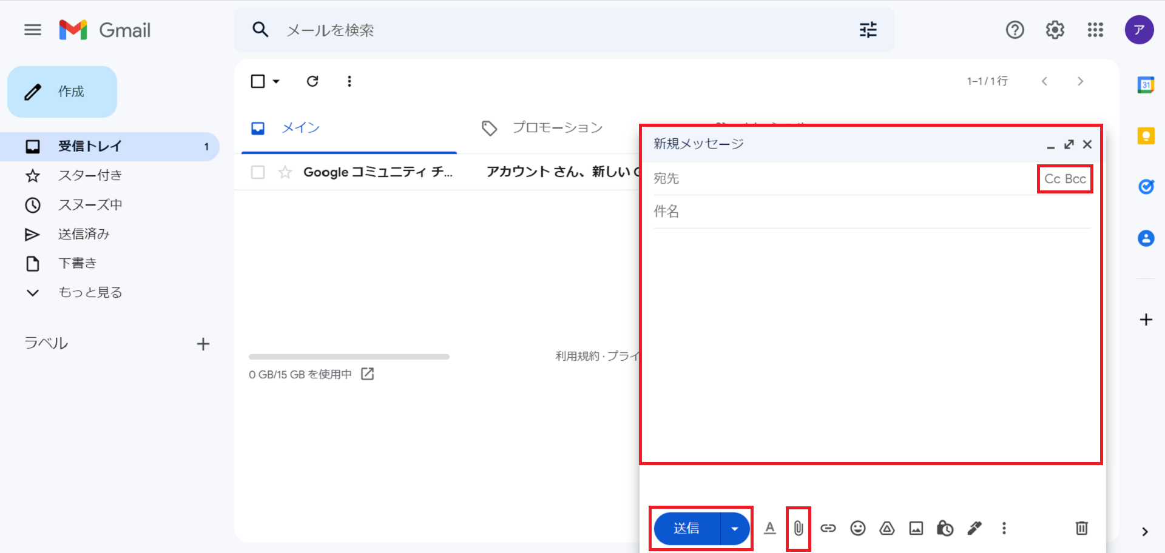Tick the checkbox on Google コミュニティ email
This screenshot has width=1165, height=553.
[x=258, y=172]
